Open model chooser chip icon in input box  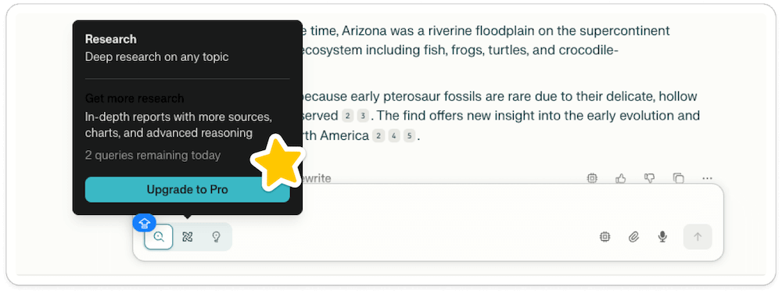tap(604, 237)
